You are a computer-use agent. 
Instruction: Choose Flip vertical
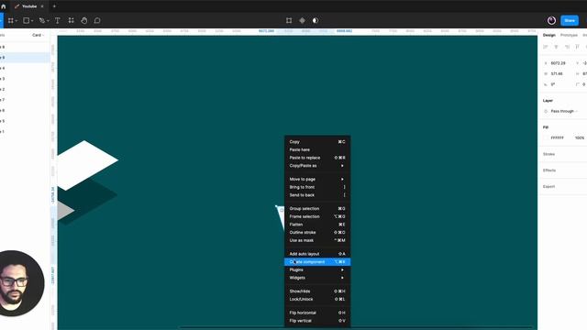317,321
